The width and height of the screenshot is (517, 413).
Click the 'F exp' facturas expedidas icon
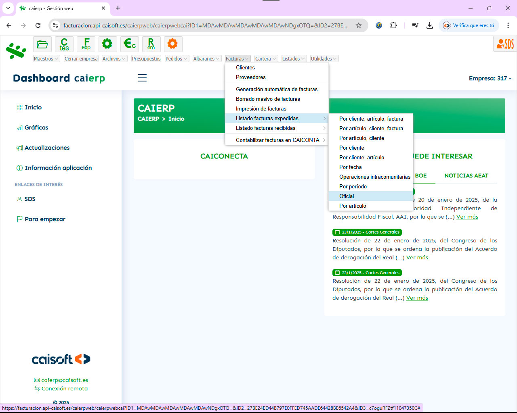tap(86, 44)
